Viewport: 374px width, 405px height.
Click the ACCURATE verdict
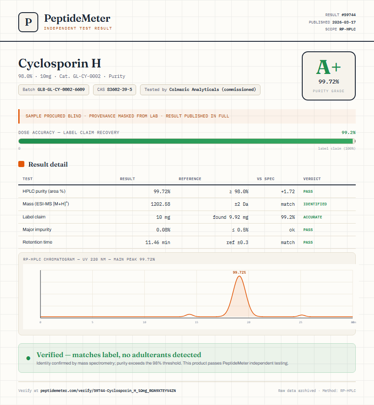(313, 217)
